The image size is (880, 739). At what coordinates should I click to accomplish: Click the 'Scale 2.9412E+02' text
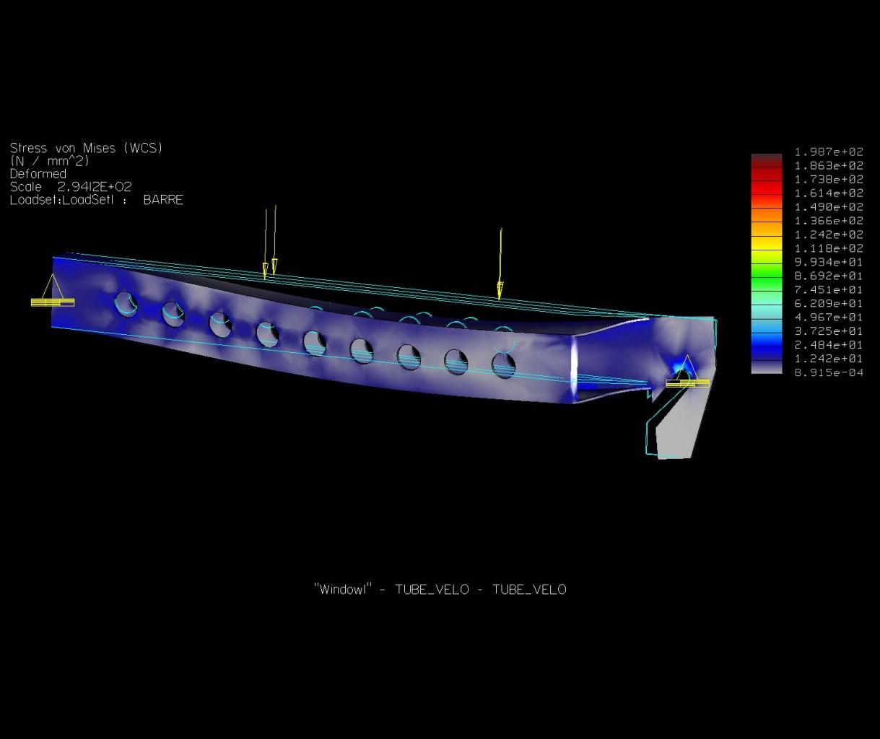71,187
